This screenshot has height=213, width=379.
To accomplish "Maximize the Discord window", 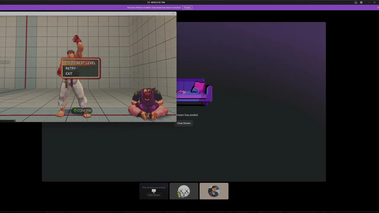I will (374, 2).
